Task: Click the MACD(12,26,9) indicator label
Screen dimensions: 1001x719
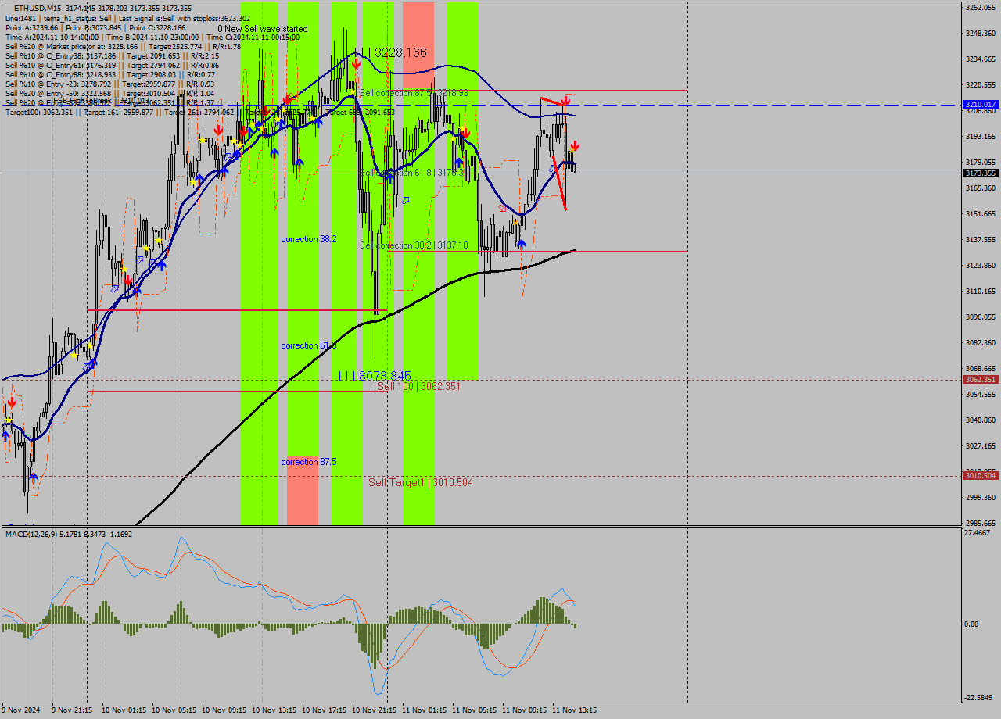Action: tap(69, 534)
